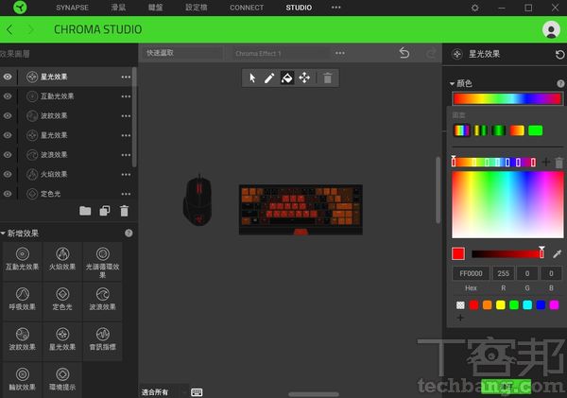Add 音訊指標 from new effects grid
Viewport: 567px width, 398px height.
tap(103, 339)
